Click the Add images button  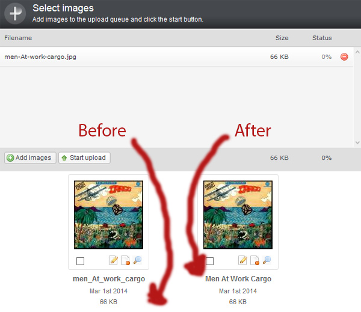(30, 158)
